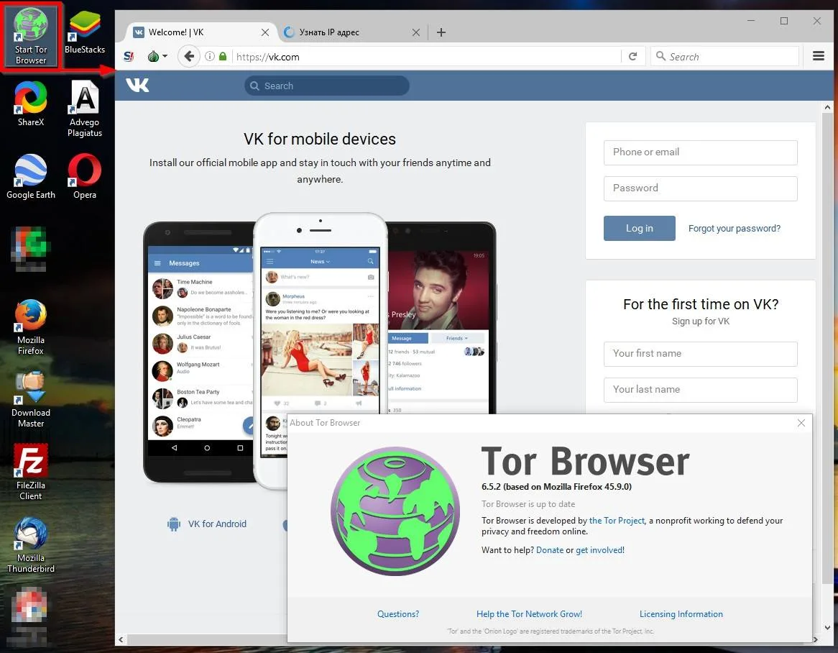The width and height of the screenshot is (838, 653).
Task: Click the URL address bar showing vk.com
Action: [428, 56]
